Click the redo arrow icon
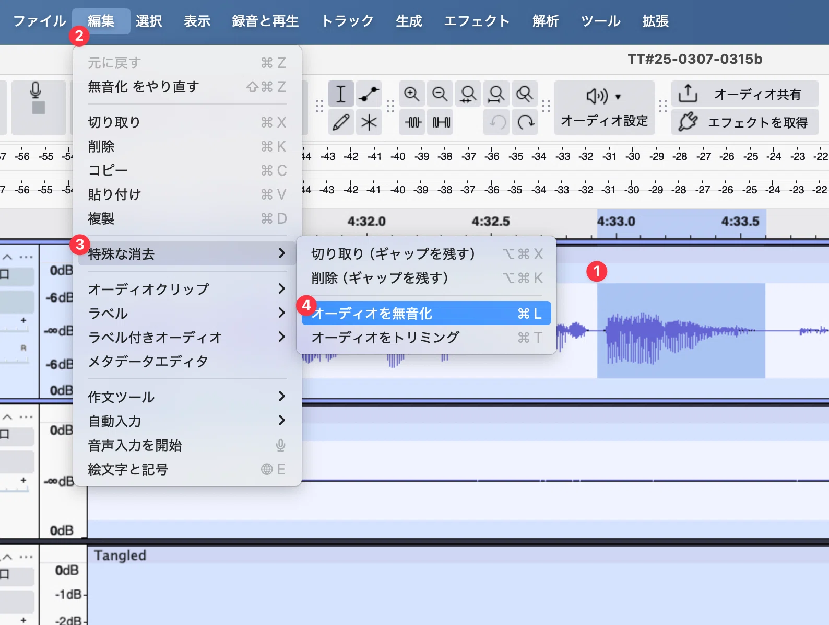 [525, 122]
